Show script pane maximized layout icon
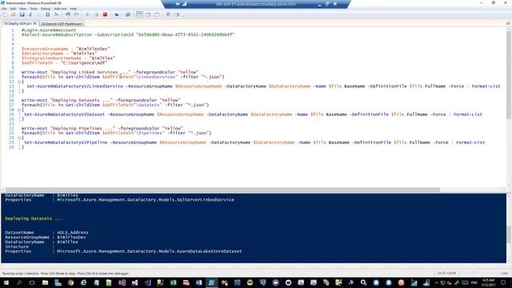The width and height of the screenshot is (512, 288). click(x=157, y=14)
